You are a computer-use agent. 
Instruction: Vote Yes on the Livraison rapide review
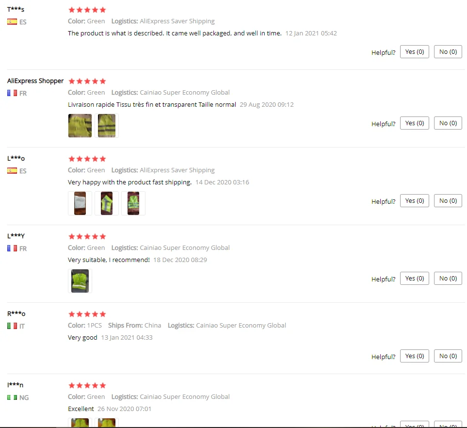[414, 123]
